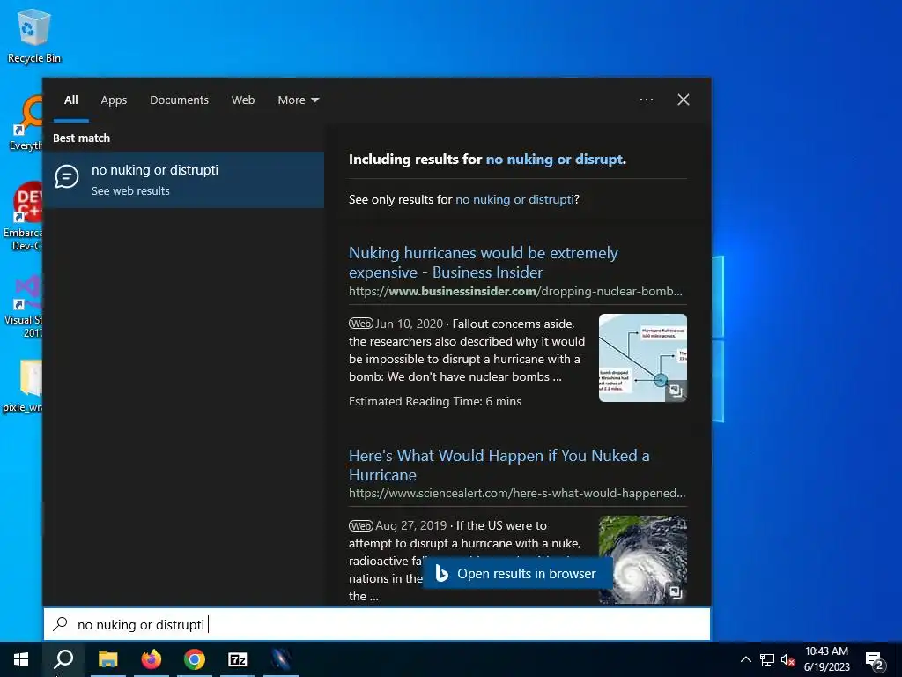Click into the search text box

pos(377,624)
